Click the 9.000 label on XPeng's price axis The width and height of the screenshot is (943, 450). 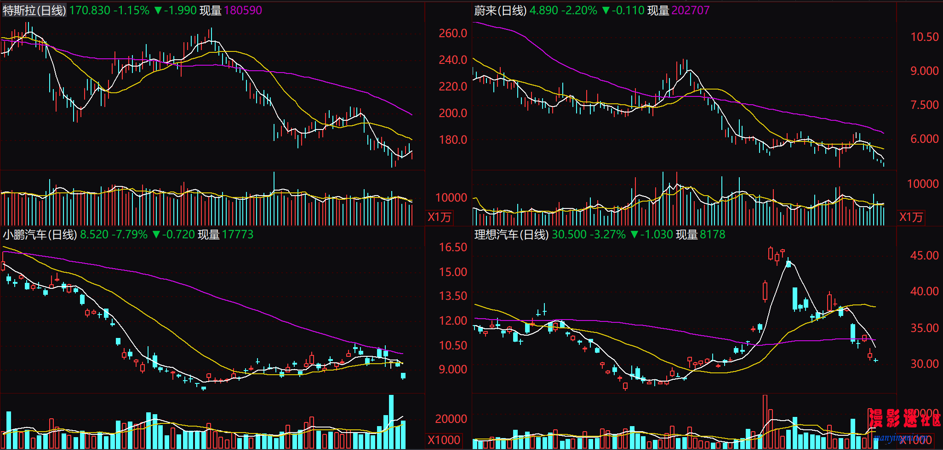coord(453,370)
